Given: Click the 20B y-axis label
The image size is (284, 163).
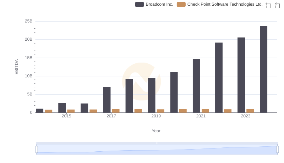Looking at the screenshot, I should [x=29, y=39].
